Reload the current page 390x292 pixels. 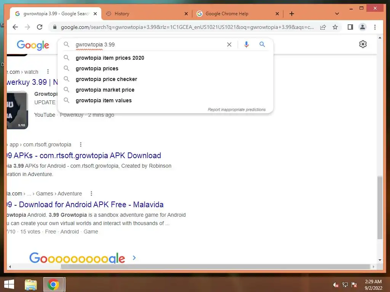coord(40,27)
